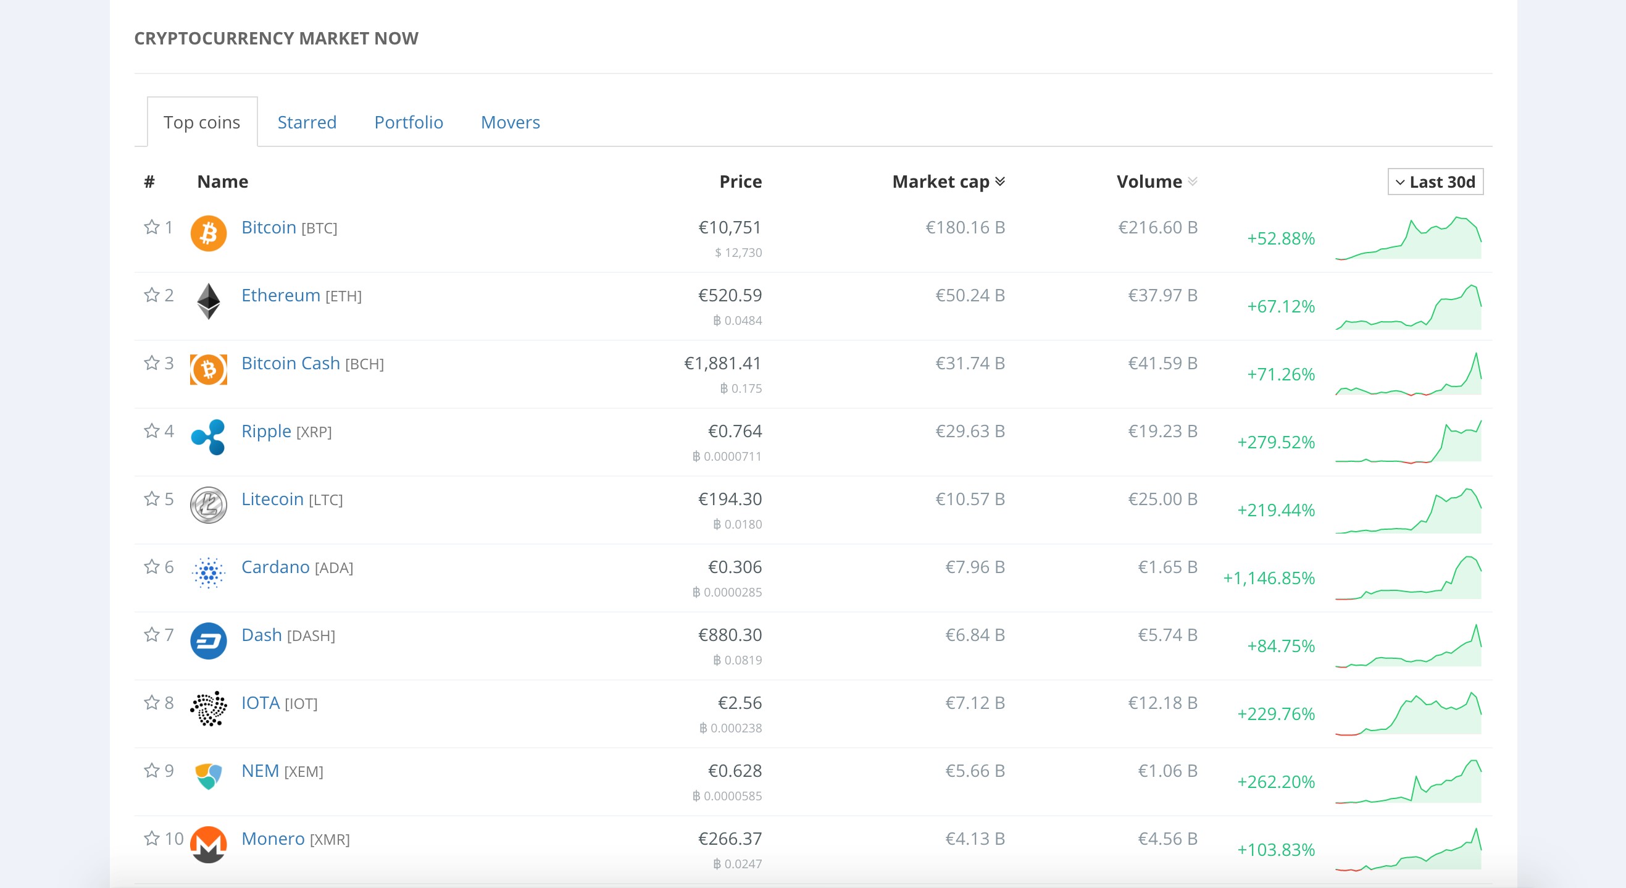The image size is (1626, 888).
Task: Open the IOTA coin link
Action: (261, 703)
